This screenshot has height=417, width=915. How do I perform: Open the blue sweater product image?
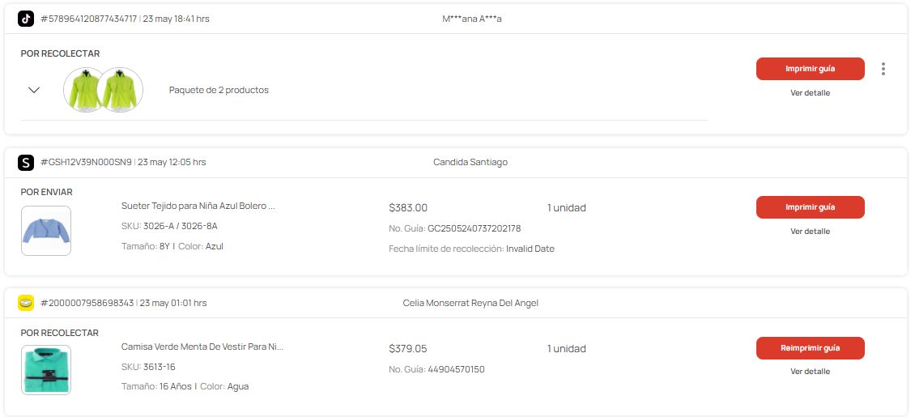46,231
